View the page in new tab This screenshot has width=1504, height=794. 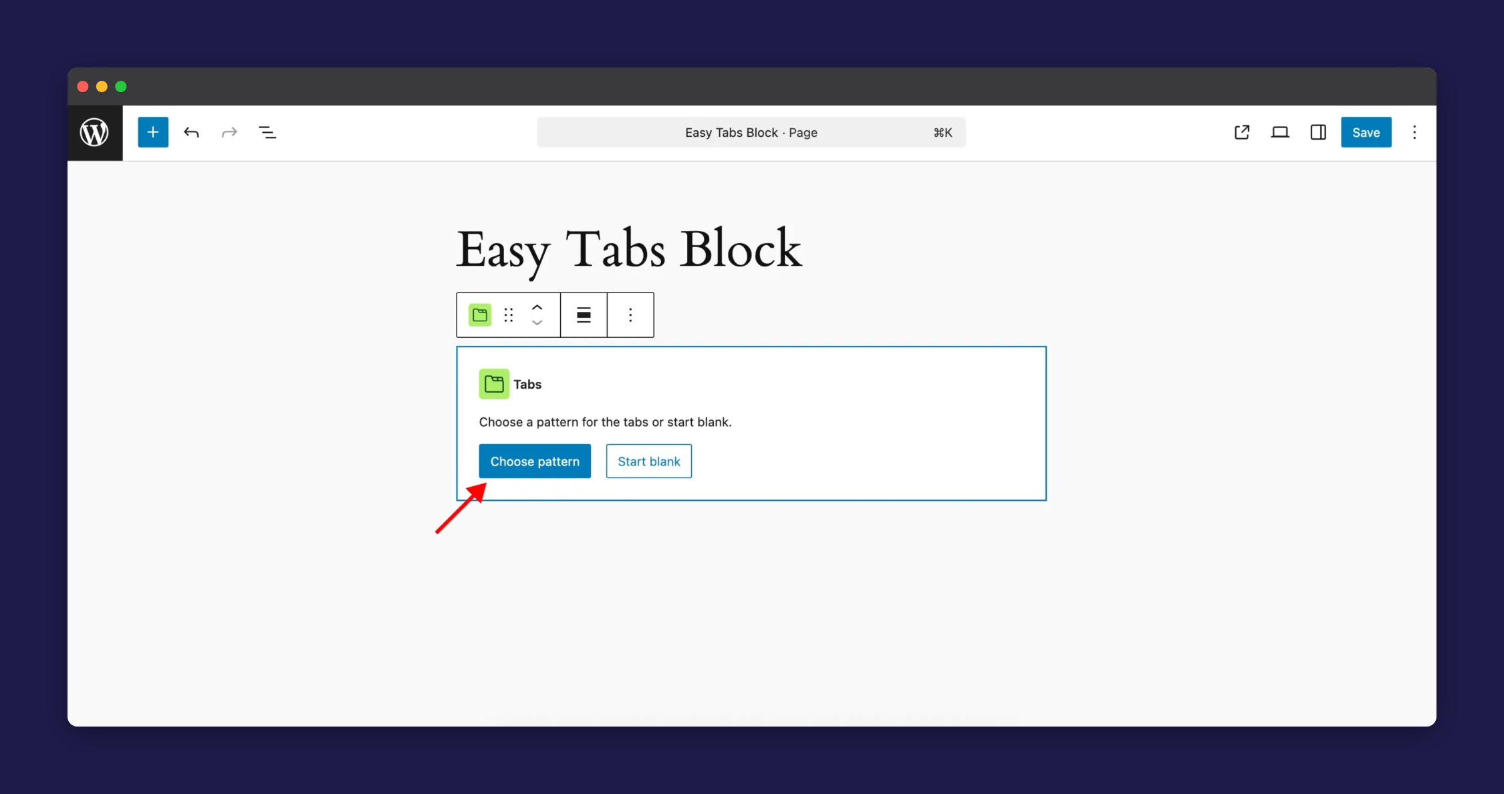pyautogui.click(x=1242, y=132)
